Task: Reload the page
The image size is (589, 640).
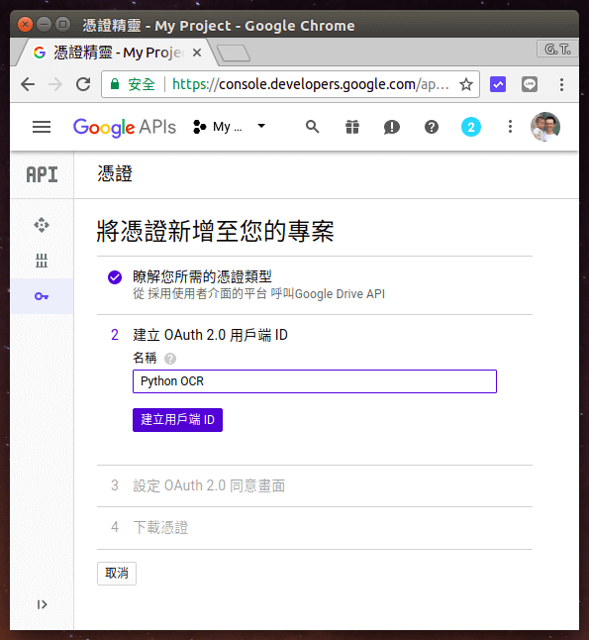Action: click(83, 84)
